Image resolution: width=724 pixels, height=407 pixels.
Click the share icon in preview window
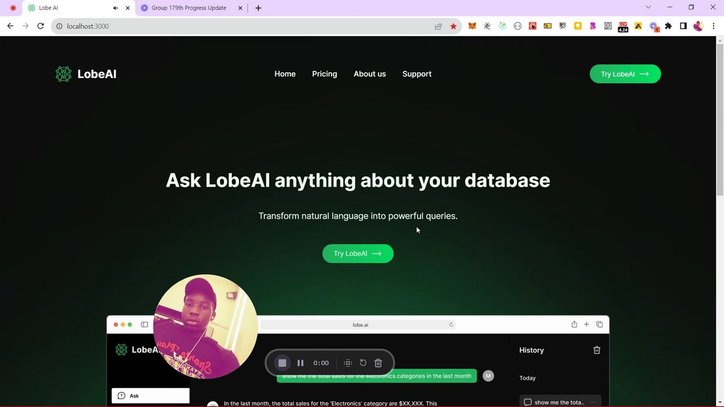574,324
